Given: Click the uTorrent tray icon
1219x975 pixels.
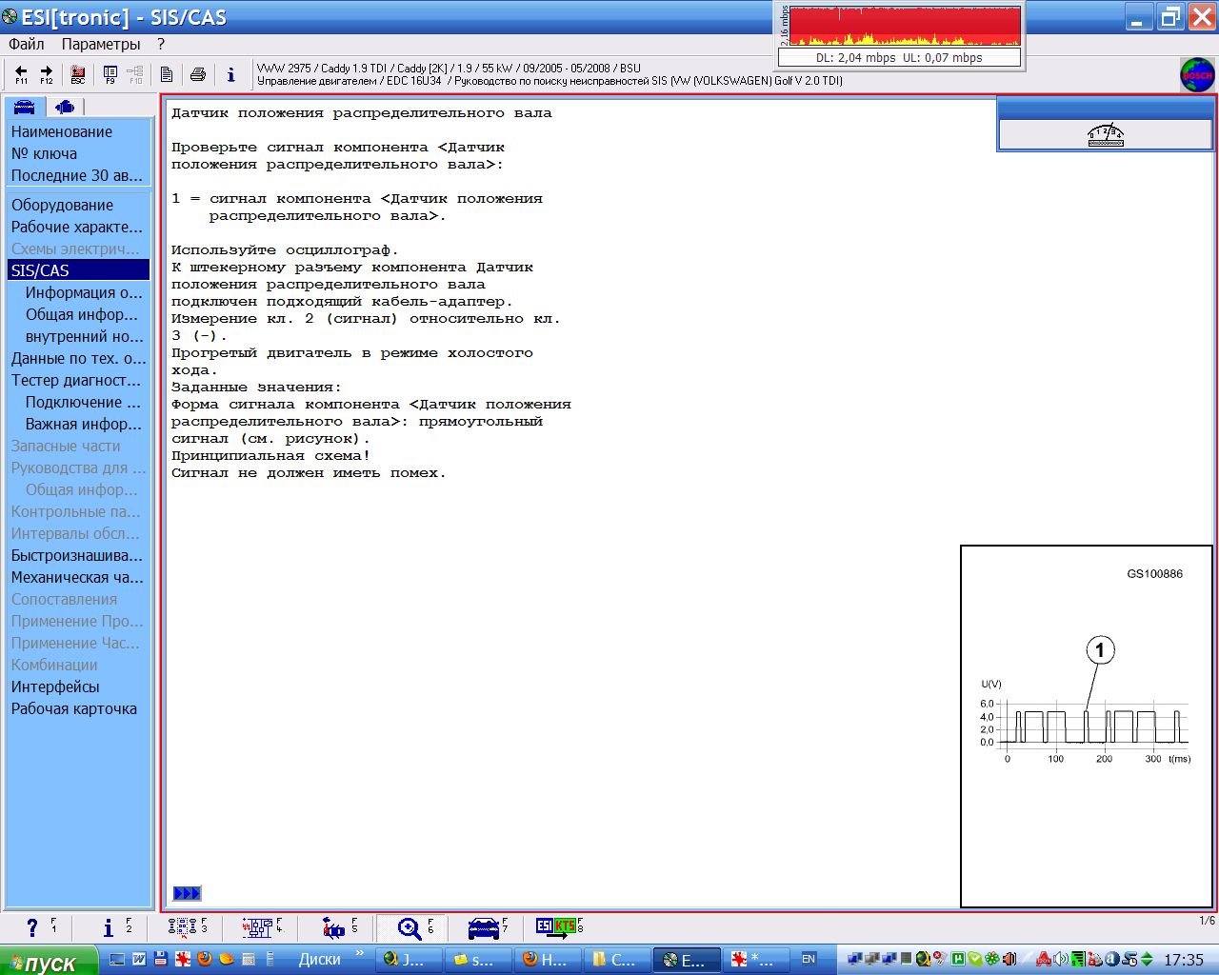Looking at the screenshot, I should [958, 959].
